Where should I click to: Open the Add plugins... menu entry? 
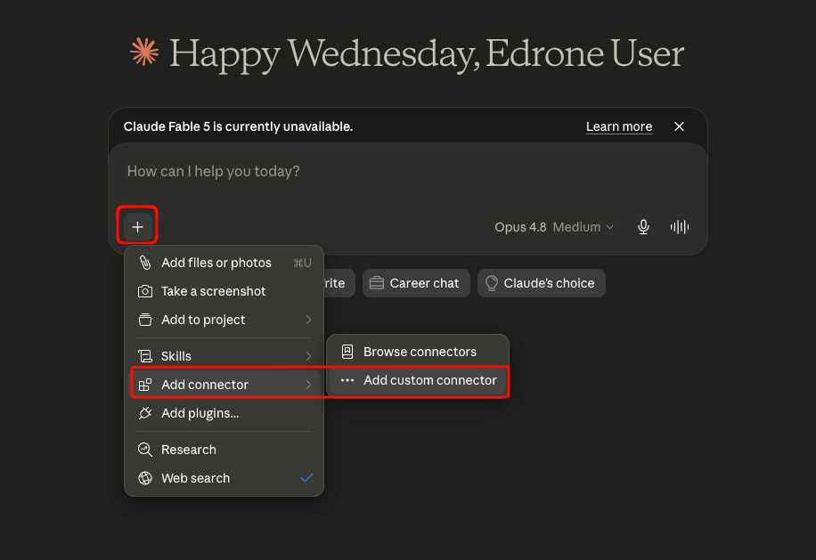tap(224, 413)
